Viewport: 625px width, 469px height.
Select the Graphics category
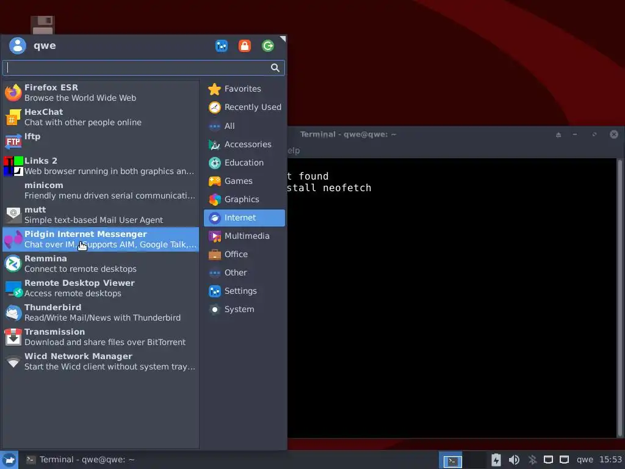(244, 200)
